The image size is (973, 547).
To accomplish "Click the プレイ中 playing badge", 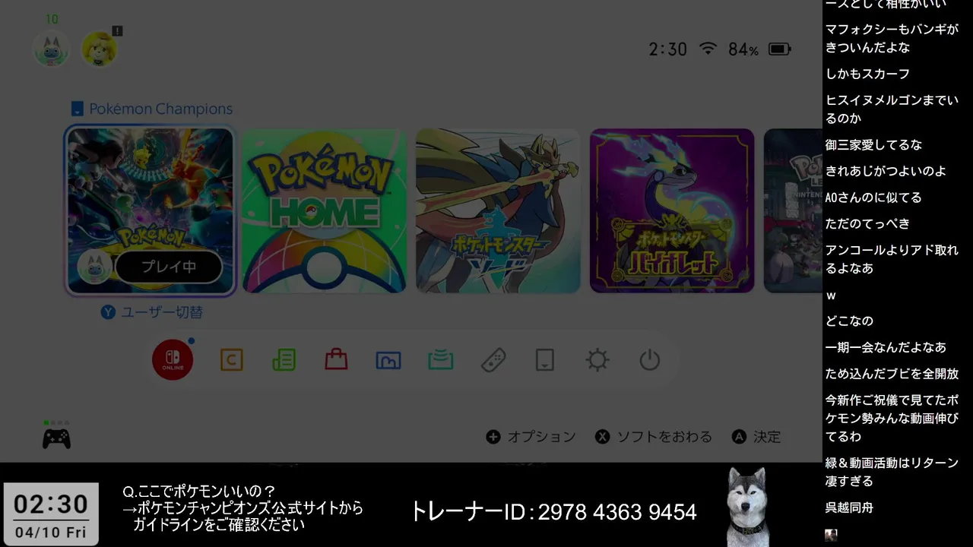I will (169, 267).
